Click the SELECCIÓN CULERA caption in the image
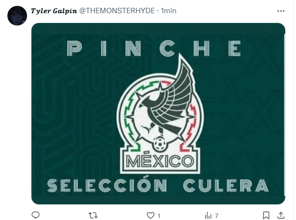The width and height of the screenshot is (296, 220). tap(158, 185)
